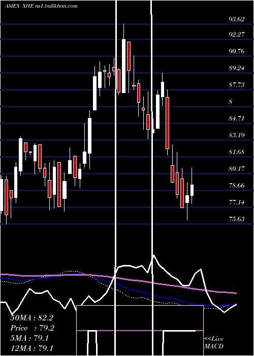
Task: Select the 83.19 price axis label
Action: coord(237,135)
